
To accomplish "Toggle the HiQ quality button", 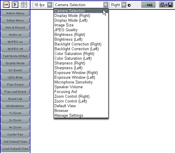I will click(148, 5).
